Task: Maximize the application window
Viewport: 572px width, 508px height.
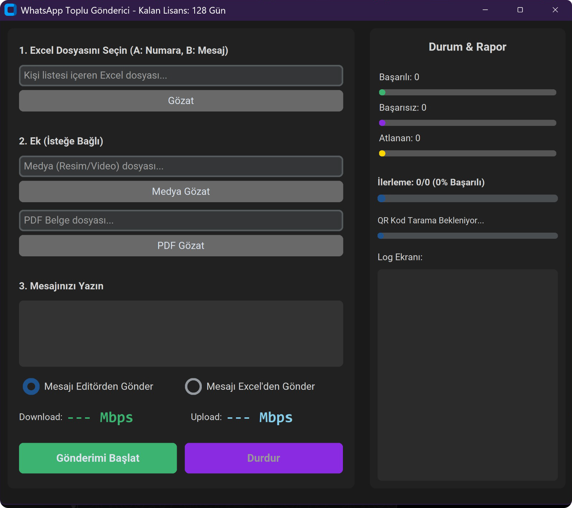Action: point(520,10)
